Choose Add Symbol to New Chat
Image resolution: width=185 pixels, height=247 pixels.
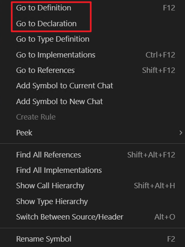92,102
